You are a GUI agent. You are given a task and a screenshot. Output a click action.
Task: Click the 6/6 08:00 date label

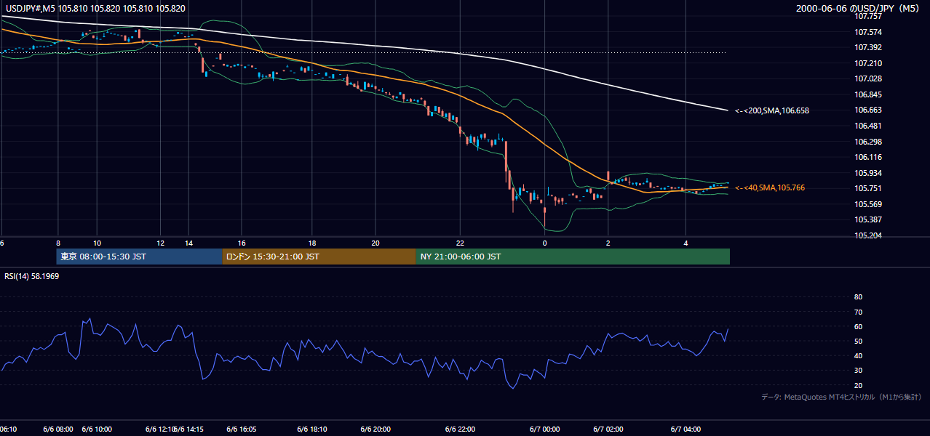point(59,429)
